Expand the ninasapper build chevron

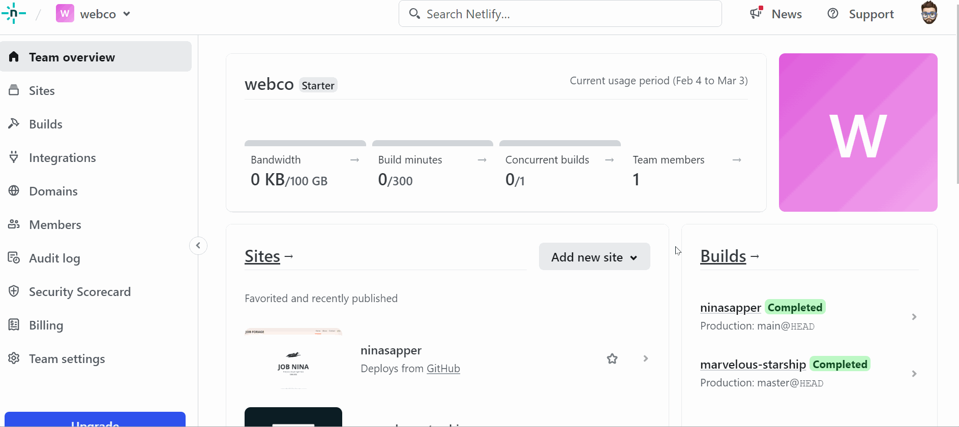coord(914,317)
